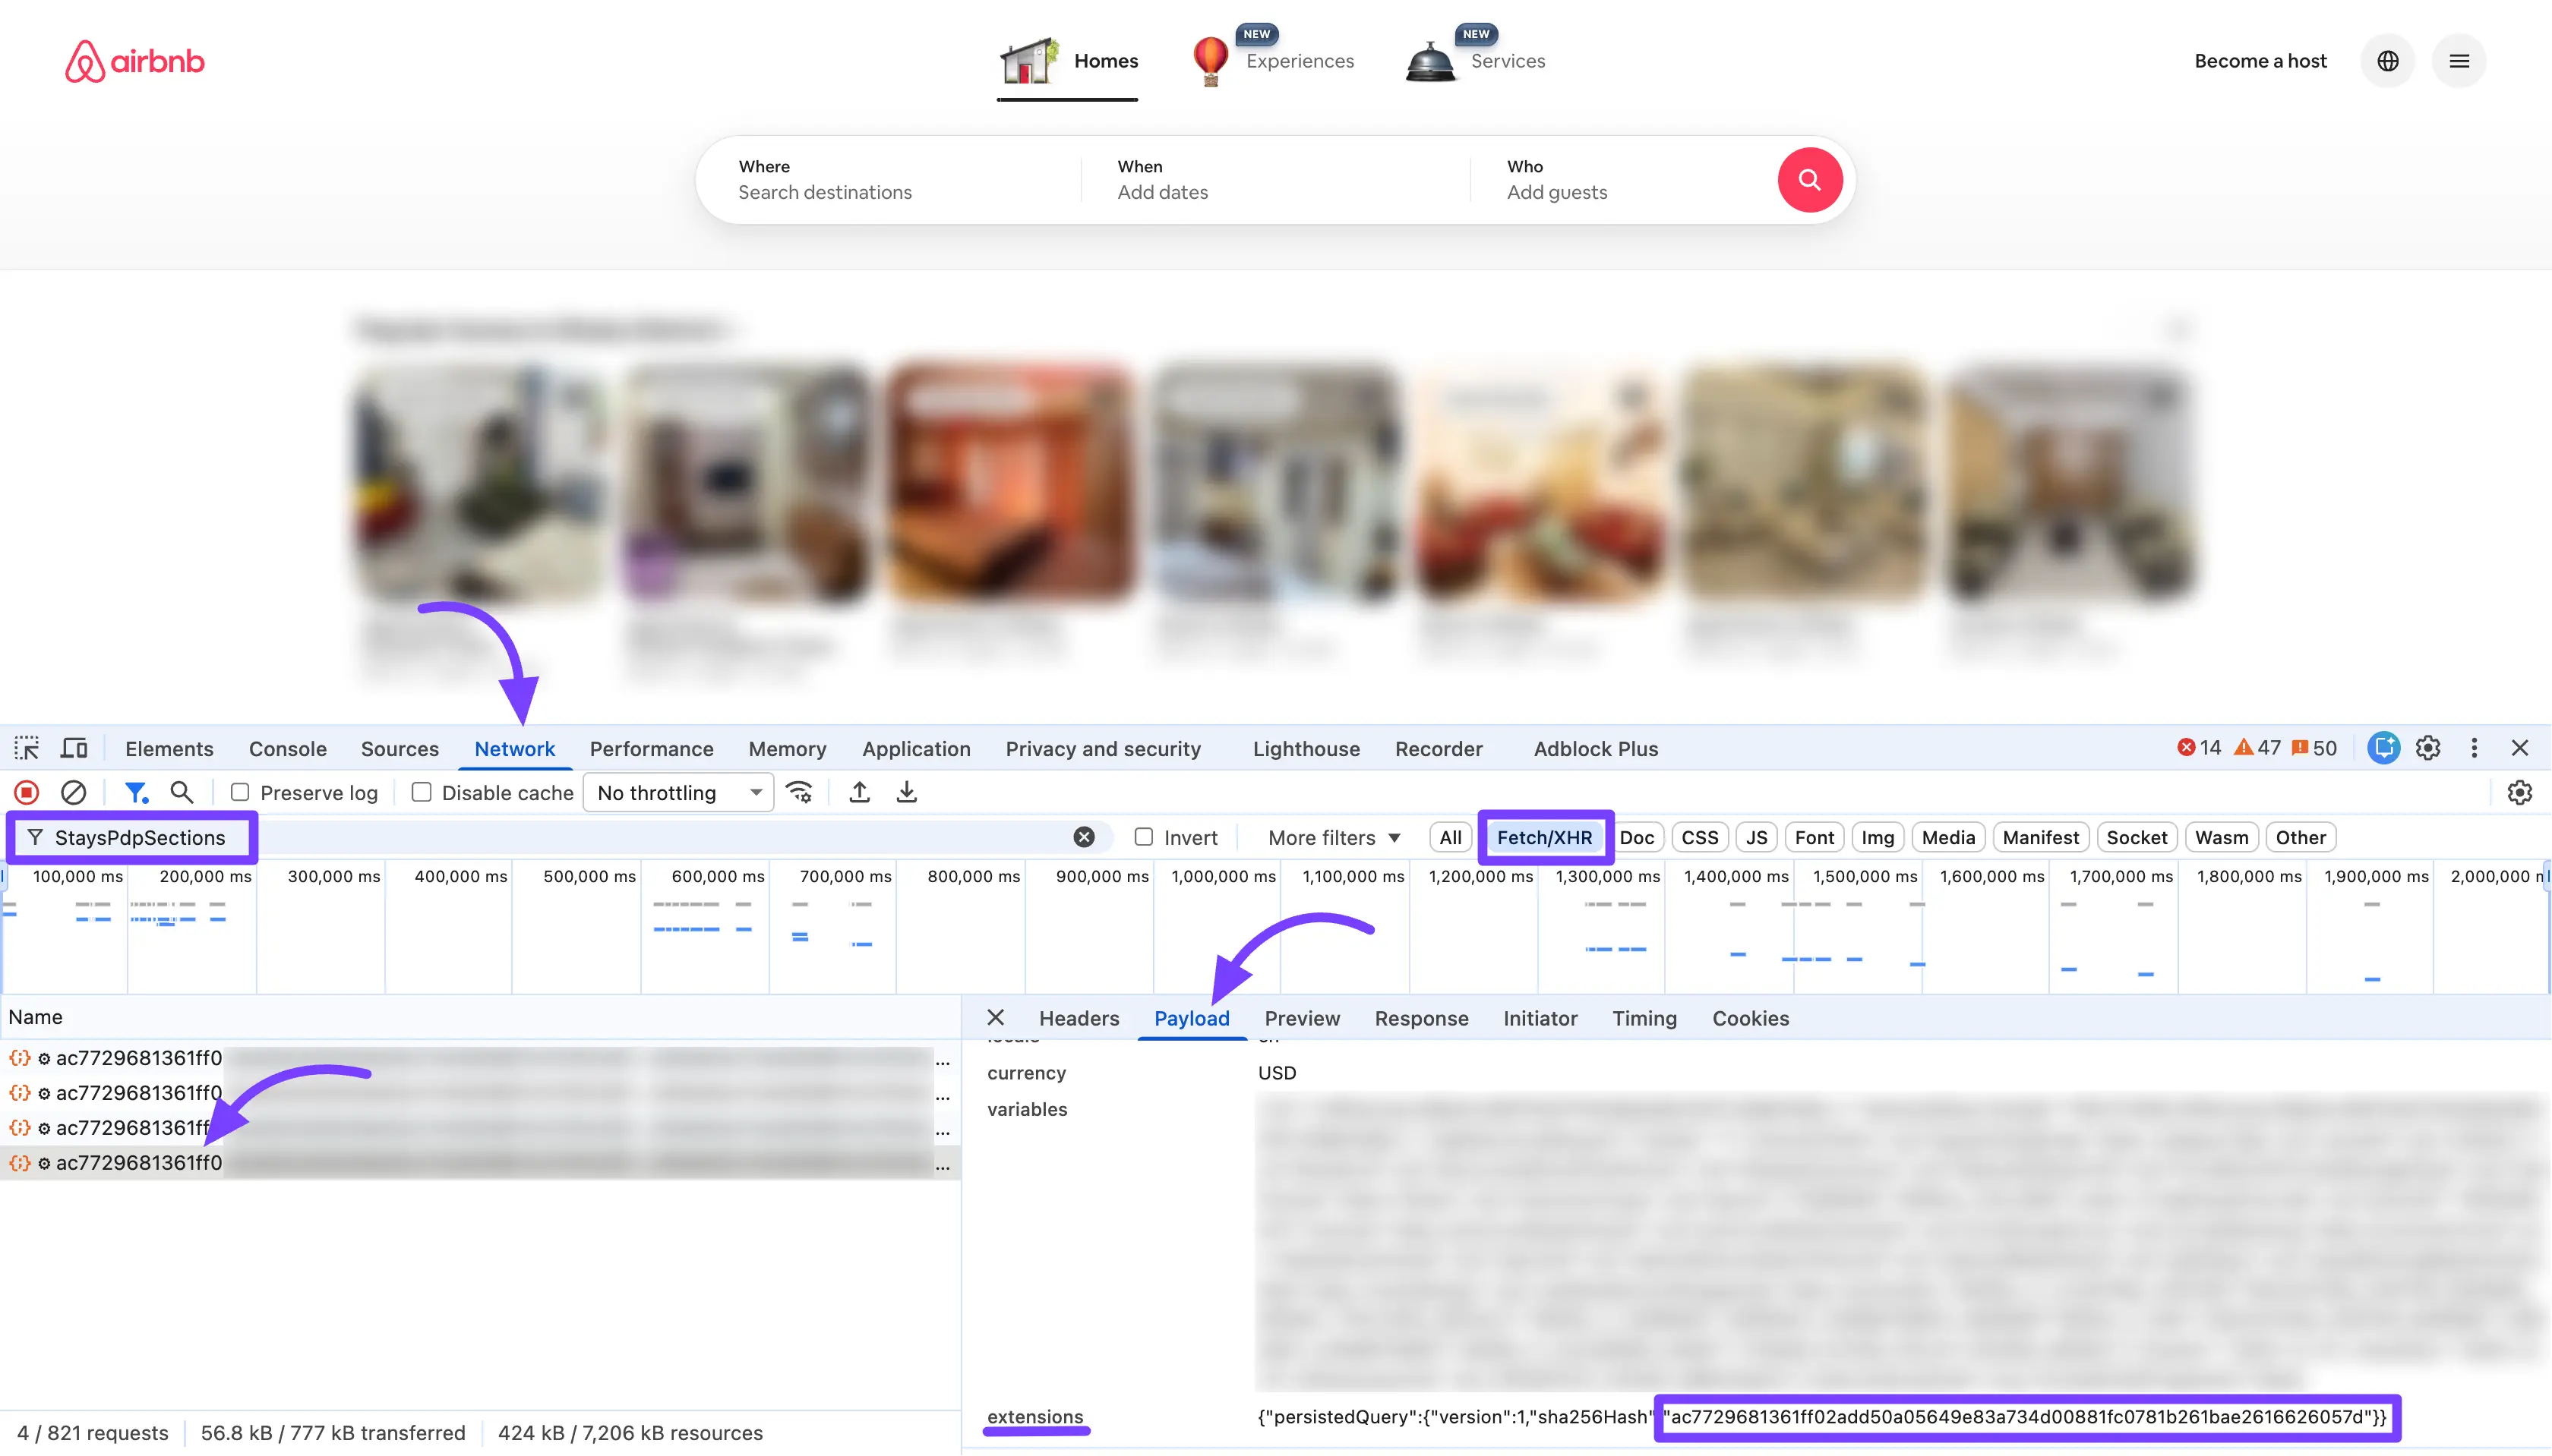Open network conditions wifi icon
2552x1456 pixels.
tap(798, 793)
